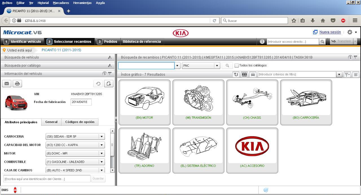The width and height of the screenshot is (361, 195).
Task: Go to step 1 Identificar vehículo
Action: tap(23, 42)
